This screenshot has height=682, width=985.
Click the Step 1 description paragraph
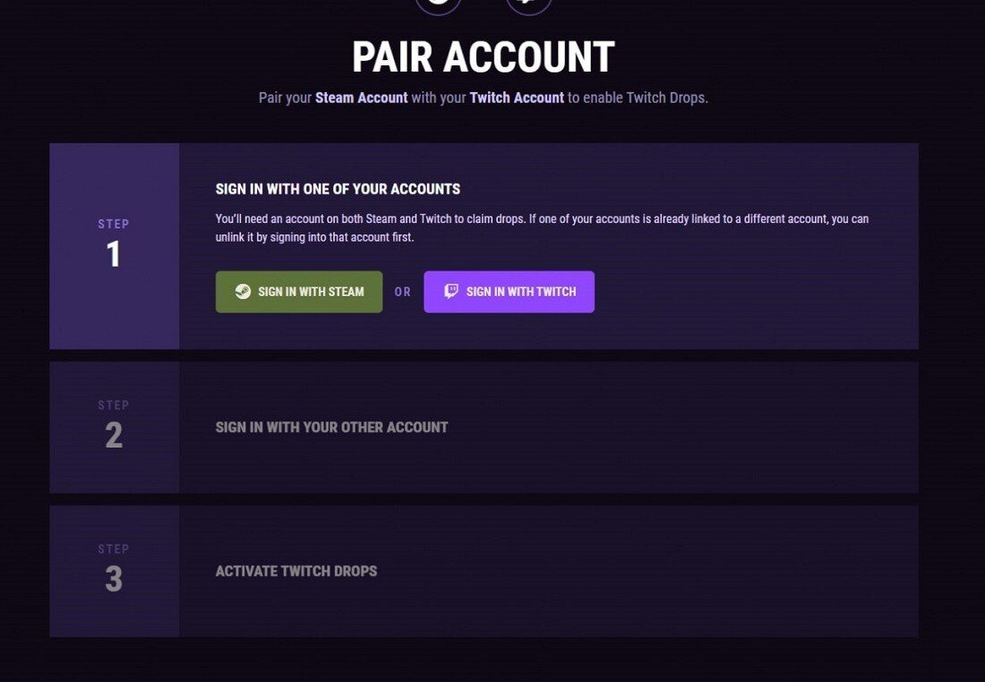(x=542, y=228)
